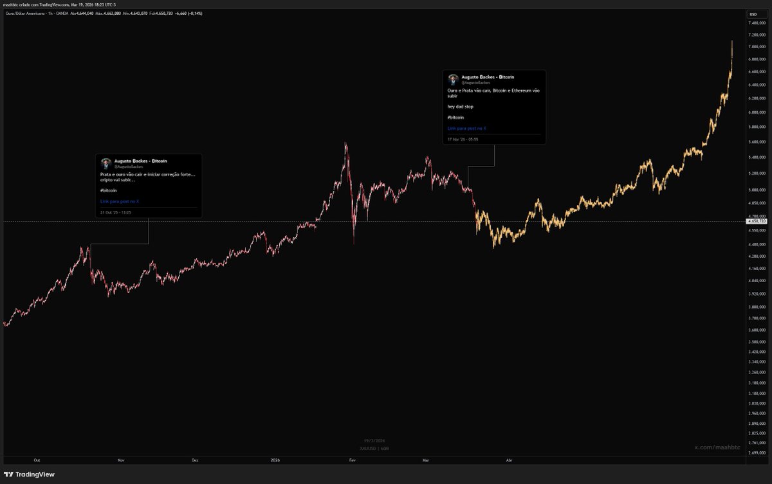Click the 3.600,000 price axis label
Viewport: 772px width, 484px height.
coord(756,330)
